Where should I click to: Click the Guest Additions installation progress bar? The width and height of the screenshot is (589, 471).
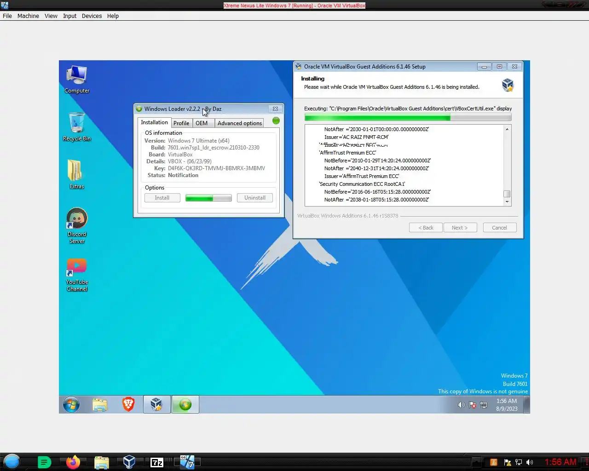click(x=408, y=118)
